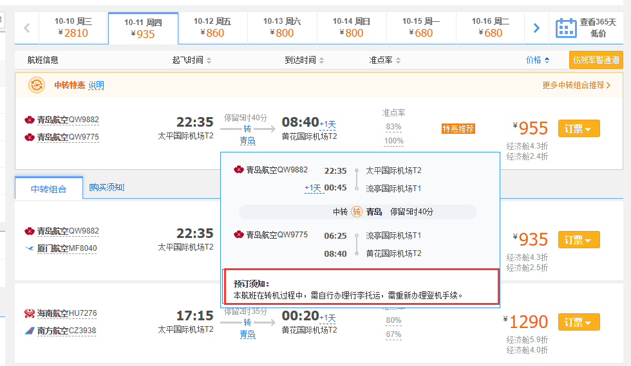Select the 10-13 周六 ¥800 date tab
The height and width of the screenshot is (366, 631).
[x=282, y=28]
